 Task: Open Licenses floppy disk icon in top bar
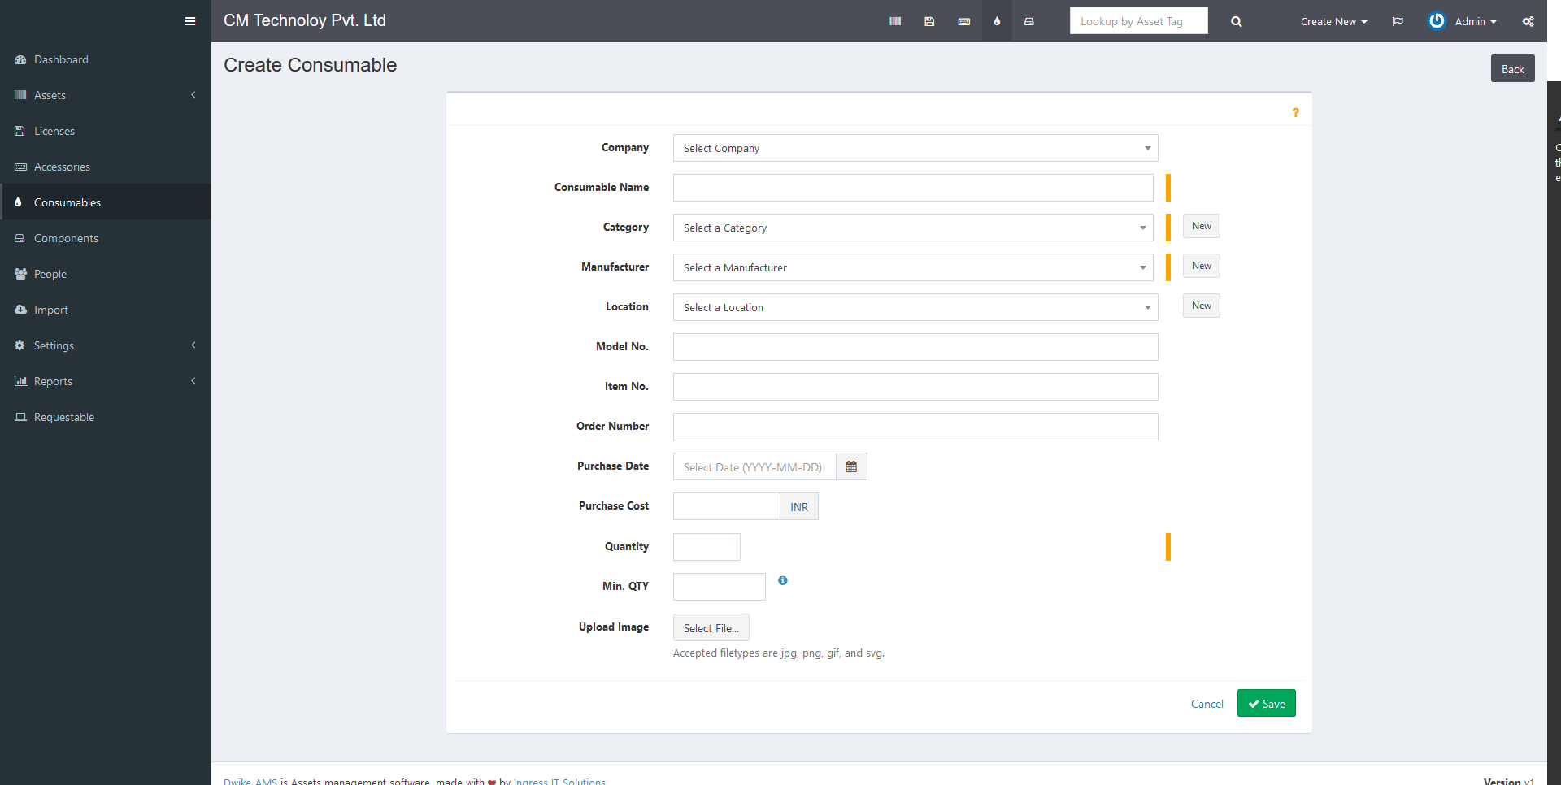click(929, 21)
